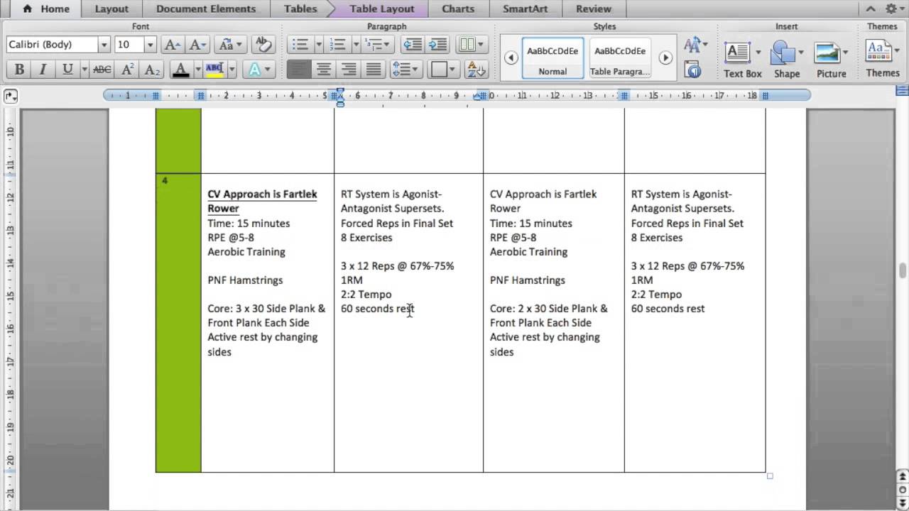Insert a Picture
The image size is (909, 511).
(831, 58)
